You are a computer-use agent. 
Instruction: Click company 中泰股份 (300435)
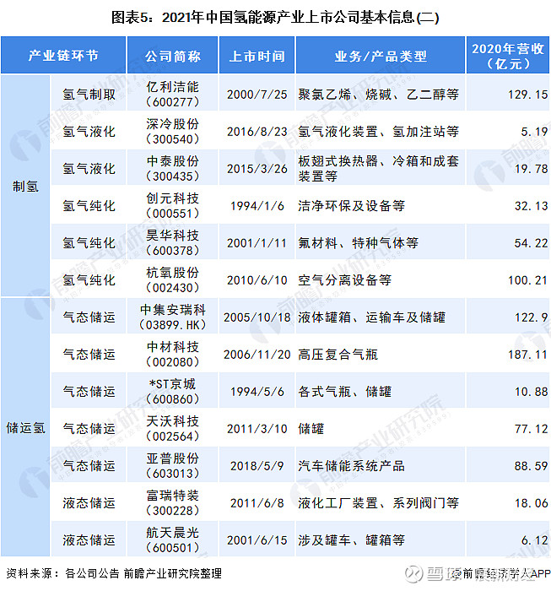click(x=172, y=168)
